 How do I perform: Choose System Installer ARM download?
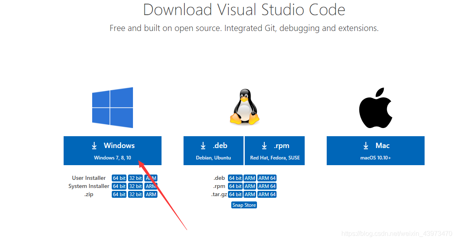151,186
